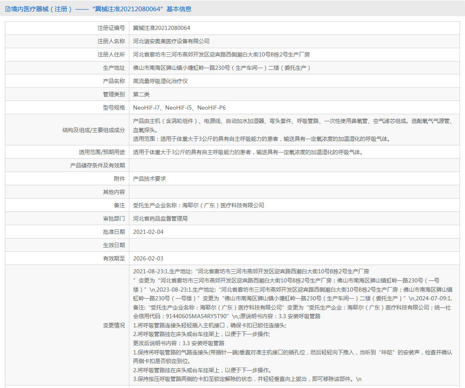
Task: Click the 注册人住所 label
Action: (x=111, y=54)
